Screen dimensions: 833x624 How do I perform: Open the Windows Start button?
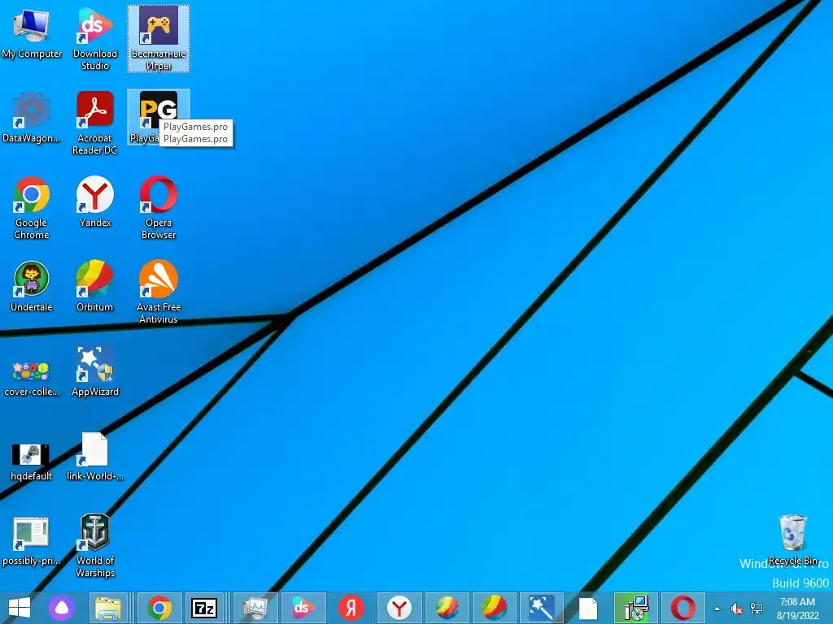point(20,608)
